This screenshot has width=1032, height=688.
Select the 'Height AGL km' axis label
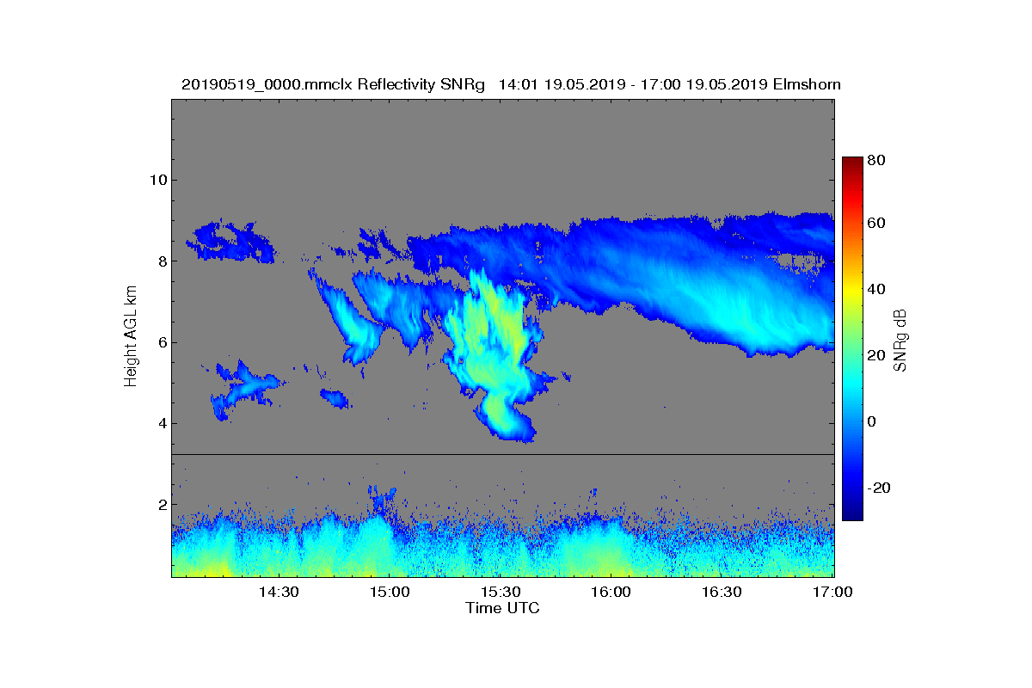click(131, 337)
